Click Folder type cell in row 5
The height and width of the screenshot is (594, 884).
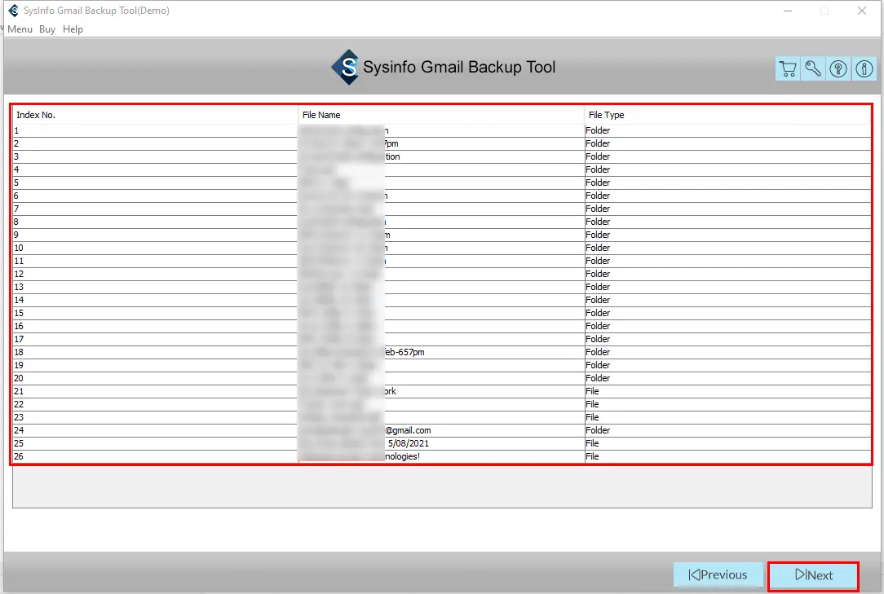pos(727,183)
